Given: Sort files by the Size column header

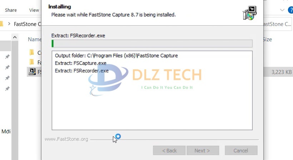Looking at the screenshot, I should (x=267, y=39).
